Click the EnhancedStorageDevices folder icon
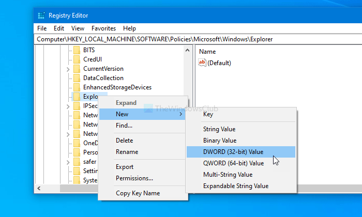362x217 pixels. coord(77,87)
